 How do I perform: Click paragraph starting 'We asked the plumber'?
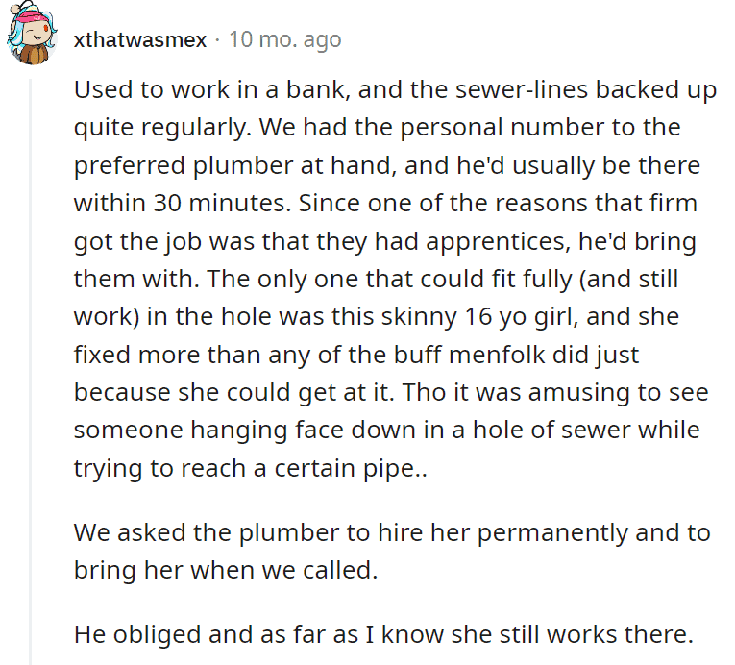click(392, 552)
